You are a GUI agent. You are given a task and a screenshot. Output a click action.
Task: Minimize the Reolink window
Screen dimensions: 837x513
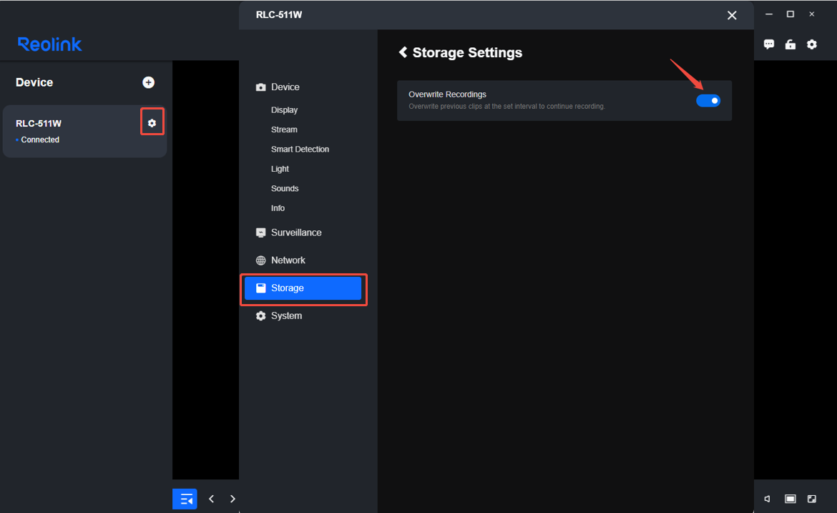(x=768, y=14)
